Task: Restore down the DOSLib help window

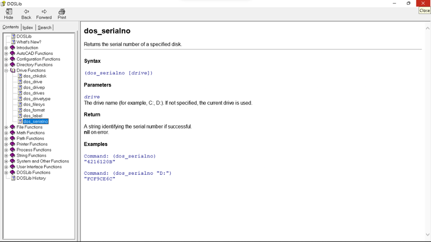Action: click(408, 3)
